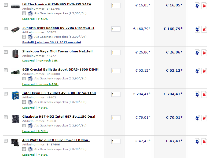209x158 pixels.
Task: Update quantity for Crucial Ballistix row
Action: click(197, 71)
